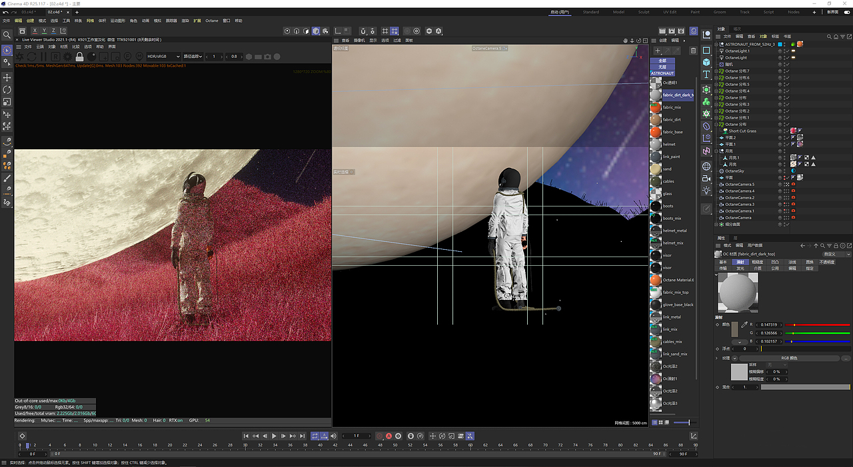The height and width of the screenshot is (467, 853).
Task: Open the 不透明度 material tab
Action: click(x=827, y=262)
